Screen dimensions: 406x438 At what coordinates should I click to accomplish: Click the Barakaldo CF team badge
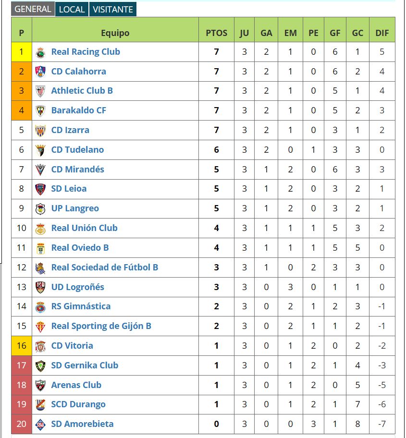coord(40,110)
